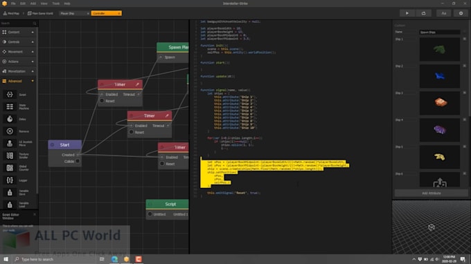Click edit pencil on the middle Timer node
The height and width of the screenshot is (264, 471).
click(x=167, y=115)
